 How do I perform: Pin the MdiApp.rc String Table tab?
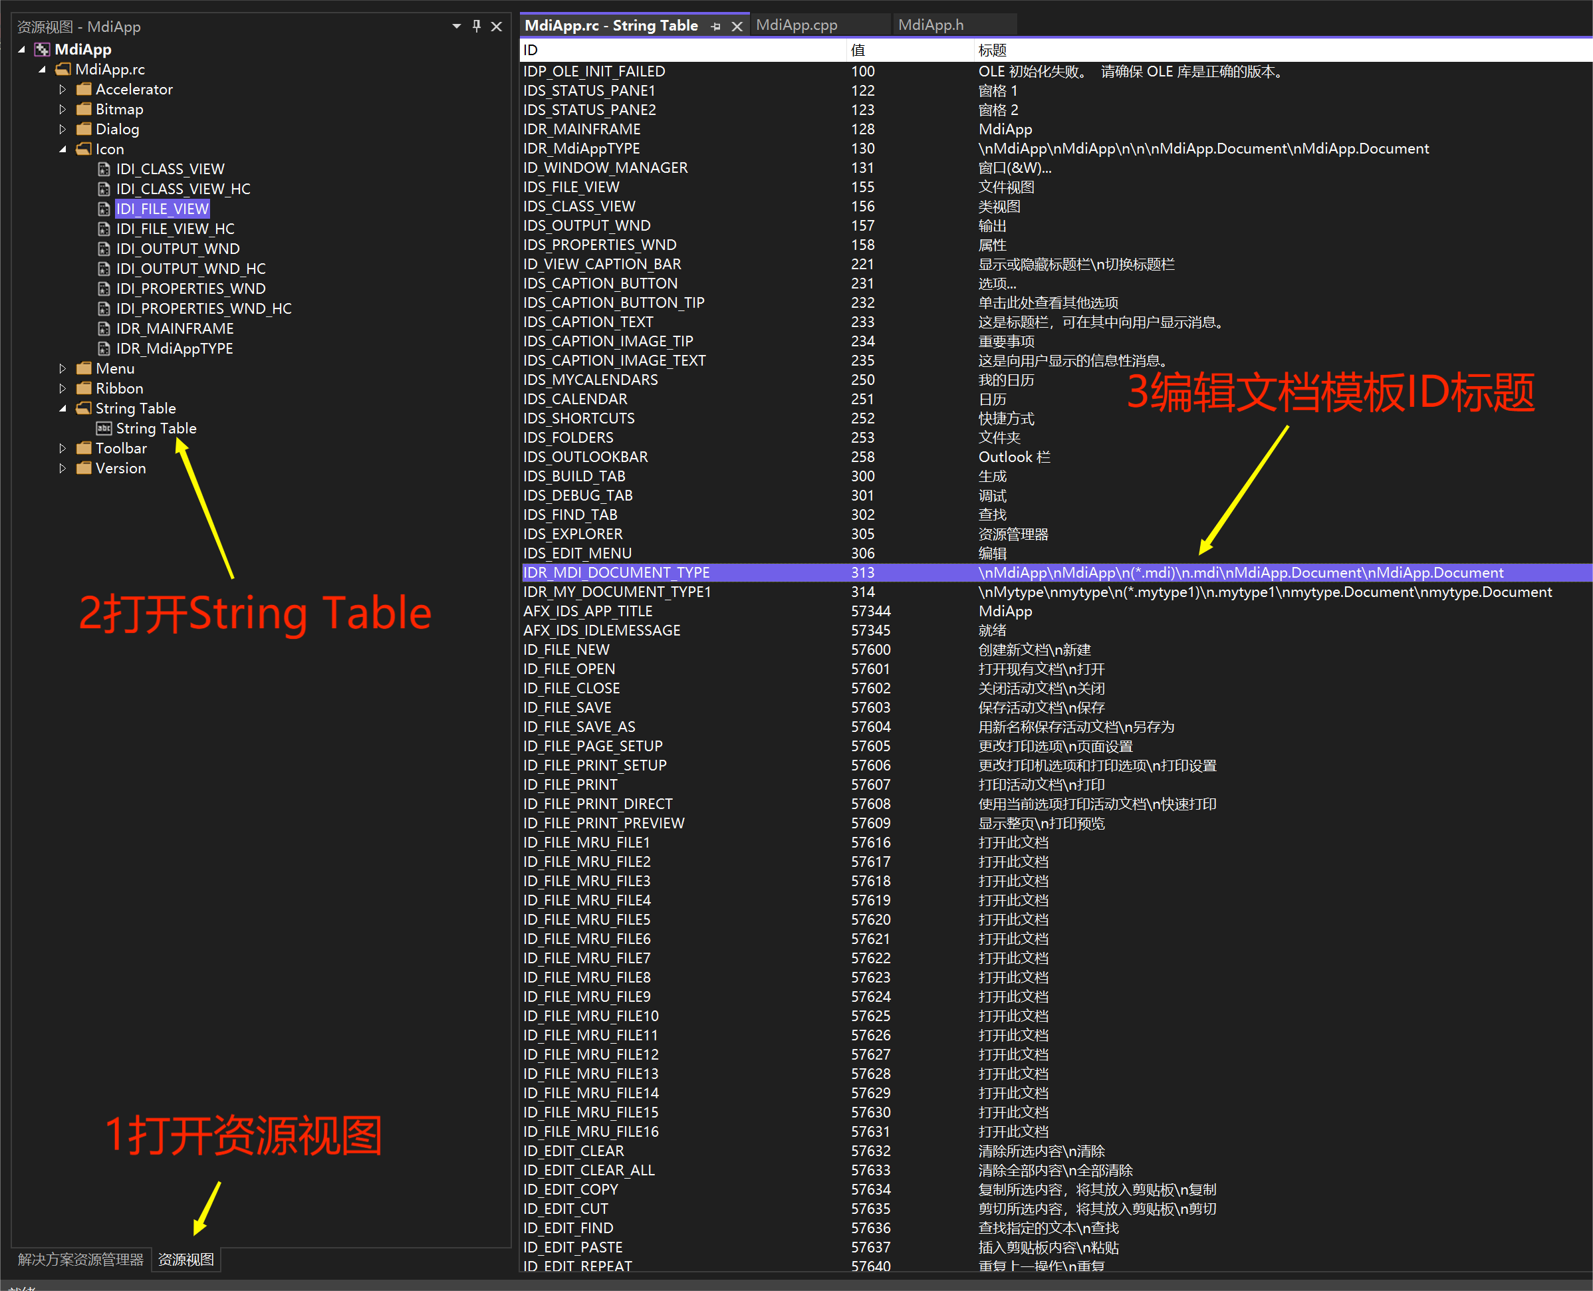click(x=715, y=26)
